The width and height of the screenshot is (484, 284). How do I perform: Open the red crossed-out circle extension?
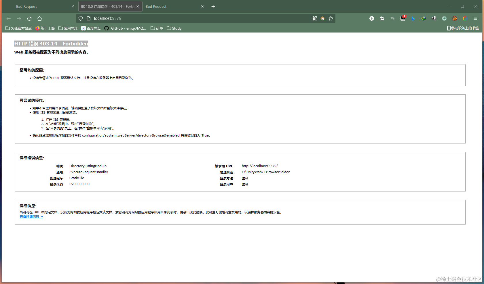click(455, 18)
